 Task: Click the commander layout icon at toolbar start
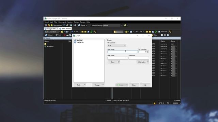(x=46, y=25)
